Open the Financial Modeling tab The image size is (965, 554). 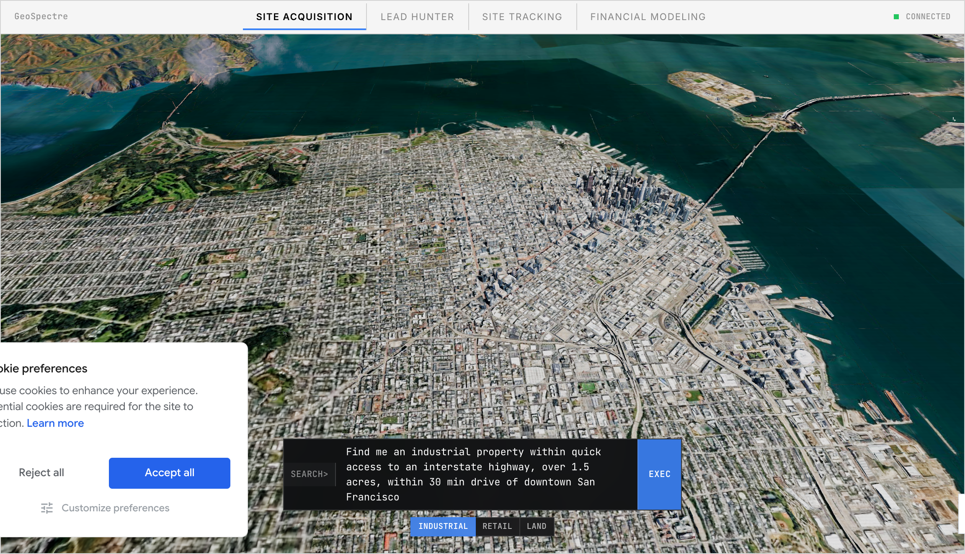(x=648, y=17)
